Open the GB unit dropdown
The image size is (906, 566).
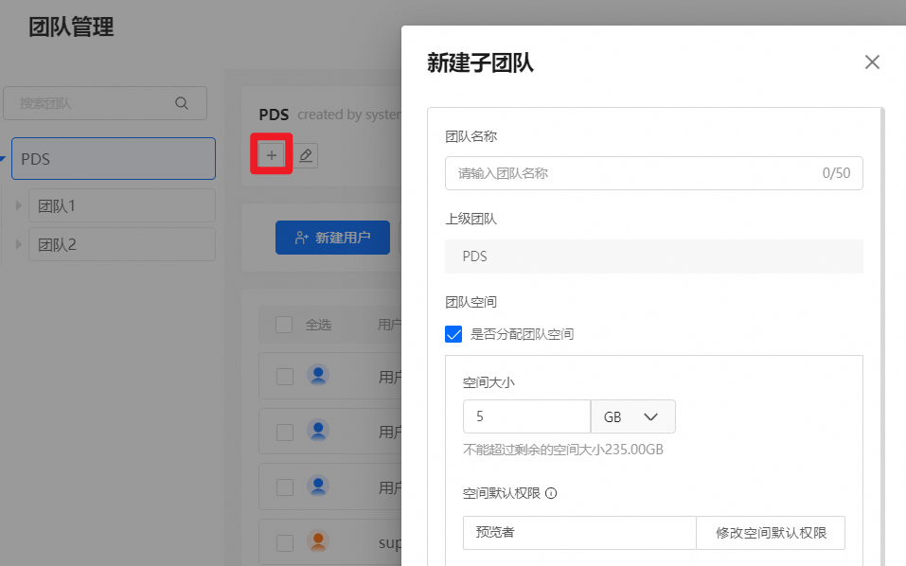click(x=632, y=416)
